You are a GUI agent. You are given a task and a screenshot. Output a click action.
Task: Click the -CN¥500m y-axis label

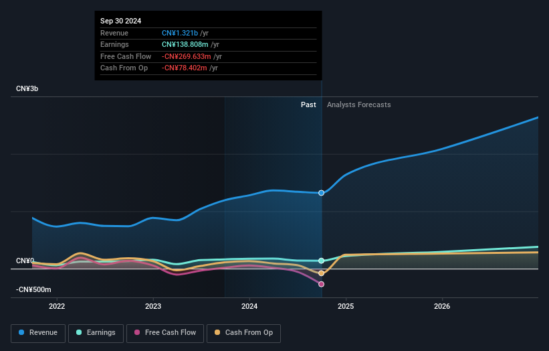point(33,289)
